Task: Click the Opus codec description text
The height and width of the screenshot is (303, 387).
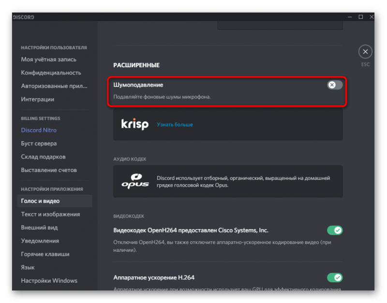Action: (243, 181)
